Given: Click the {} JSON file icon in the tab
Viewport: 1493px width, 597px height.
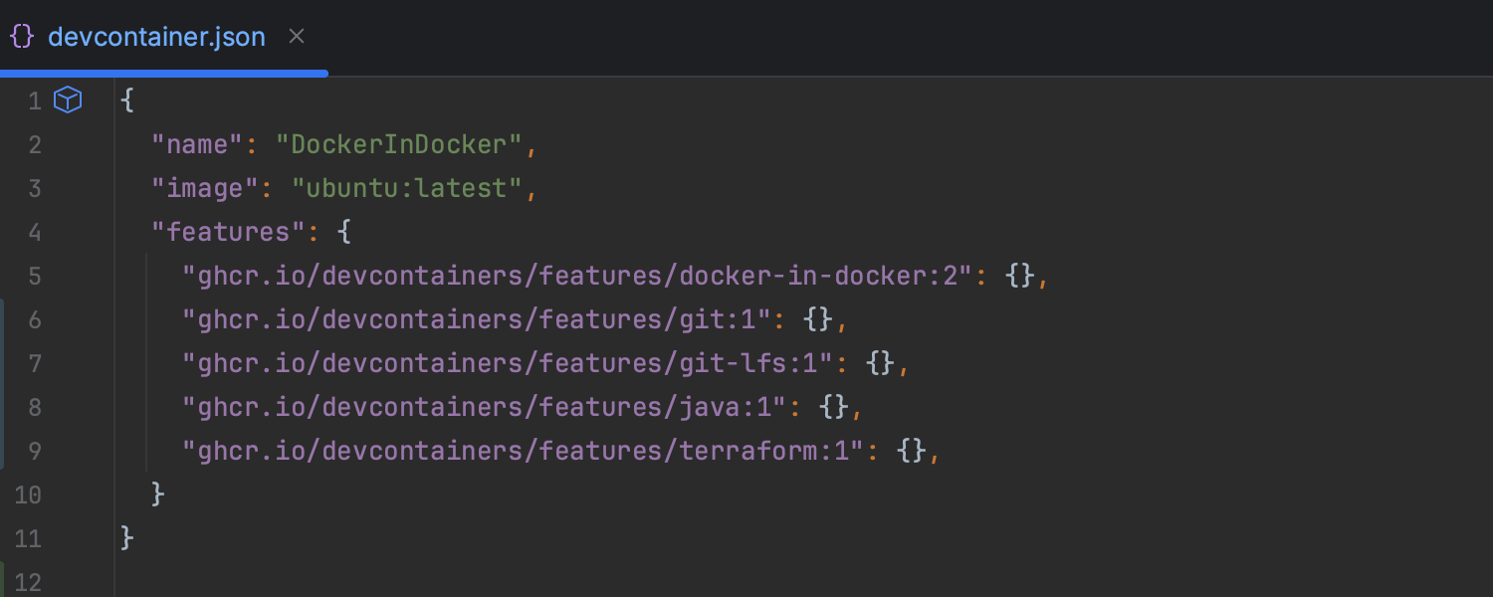Looking at the screenshot, I should click(21, 36).
